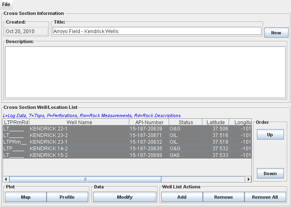
Task: Select the KENDRICK 22-1 well row
Action: coord(127,129)
